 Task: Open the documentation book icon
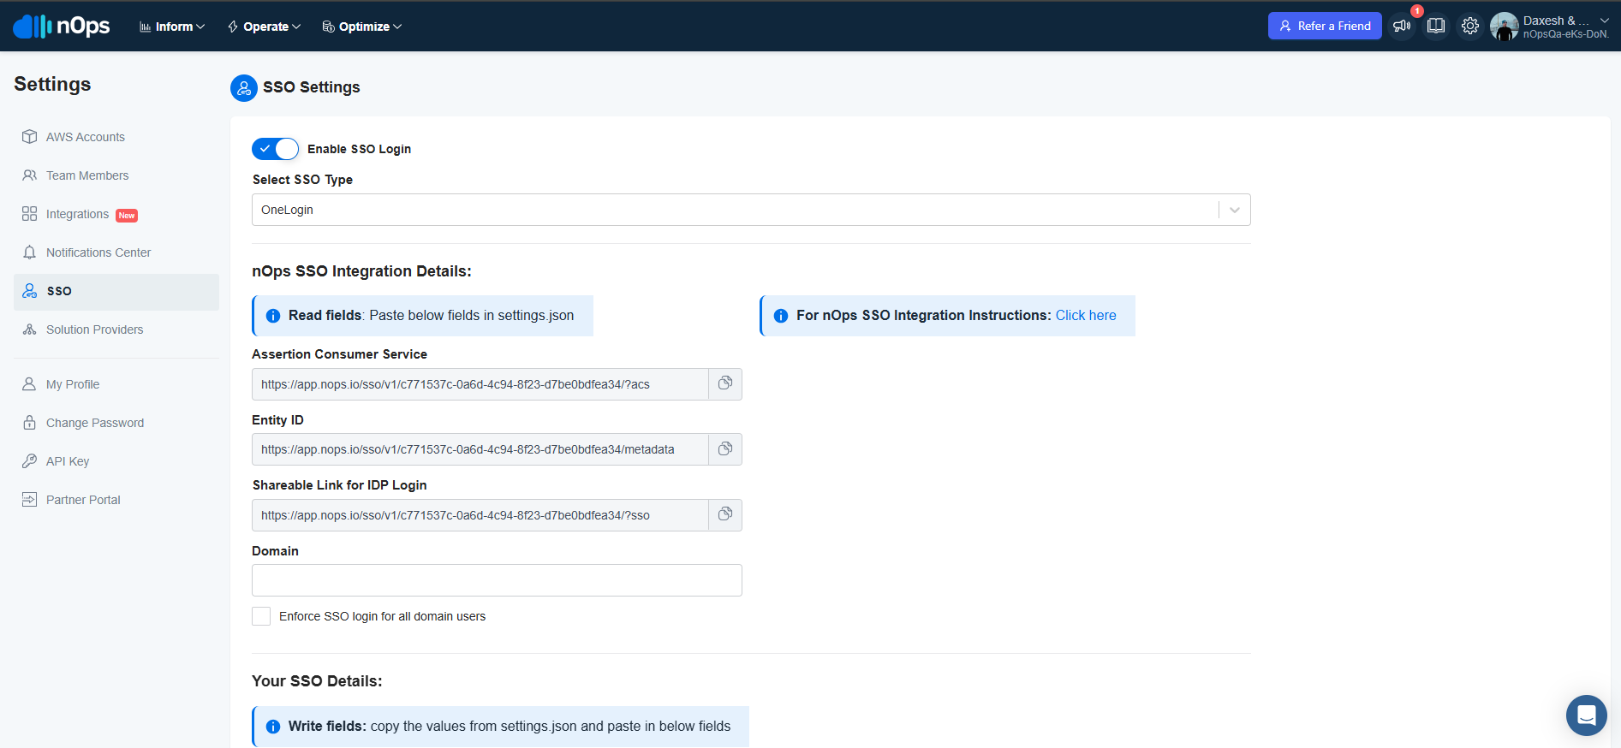tap(1436, 27)
